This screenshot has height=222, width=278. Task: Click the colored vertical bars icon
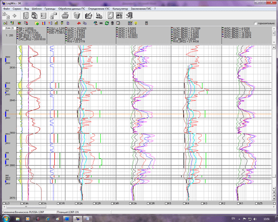pyautogui.click(x=43, y=23)
